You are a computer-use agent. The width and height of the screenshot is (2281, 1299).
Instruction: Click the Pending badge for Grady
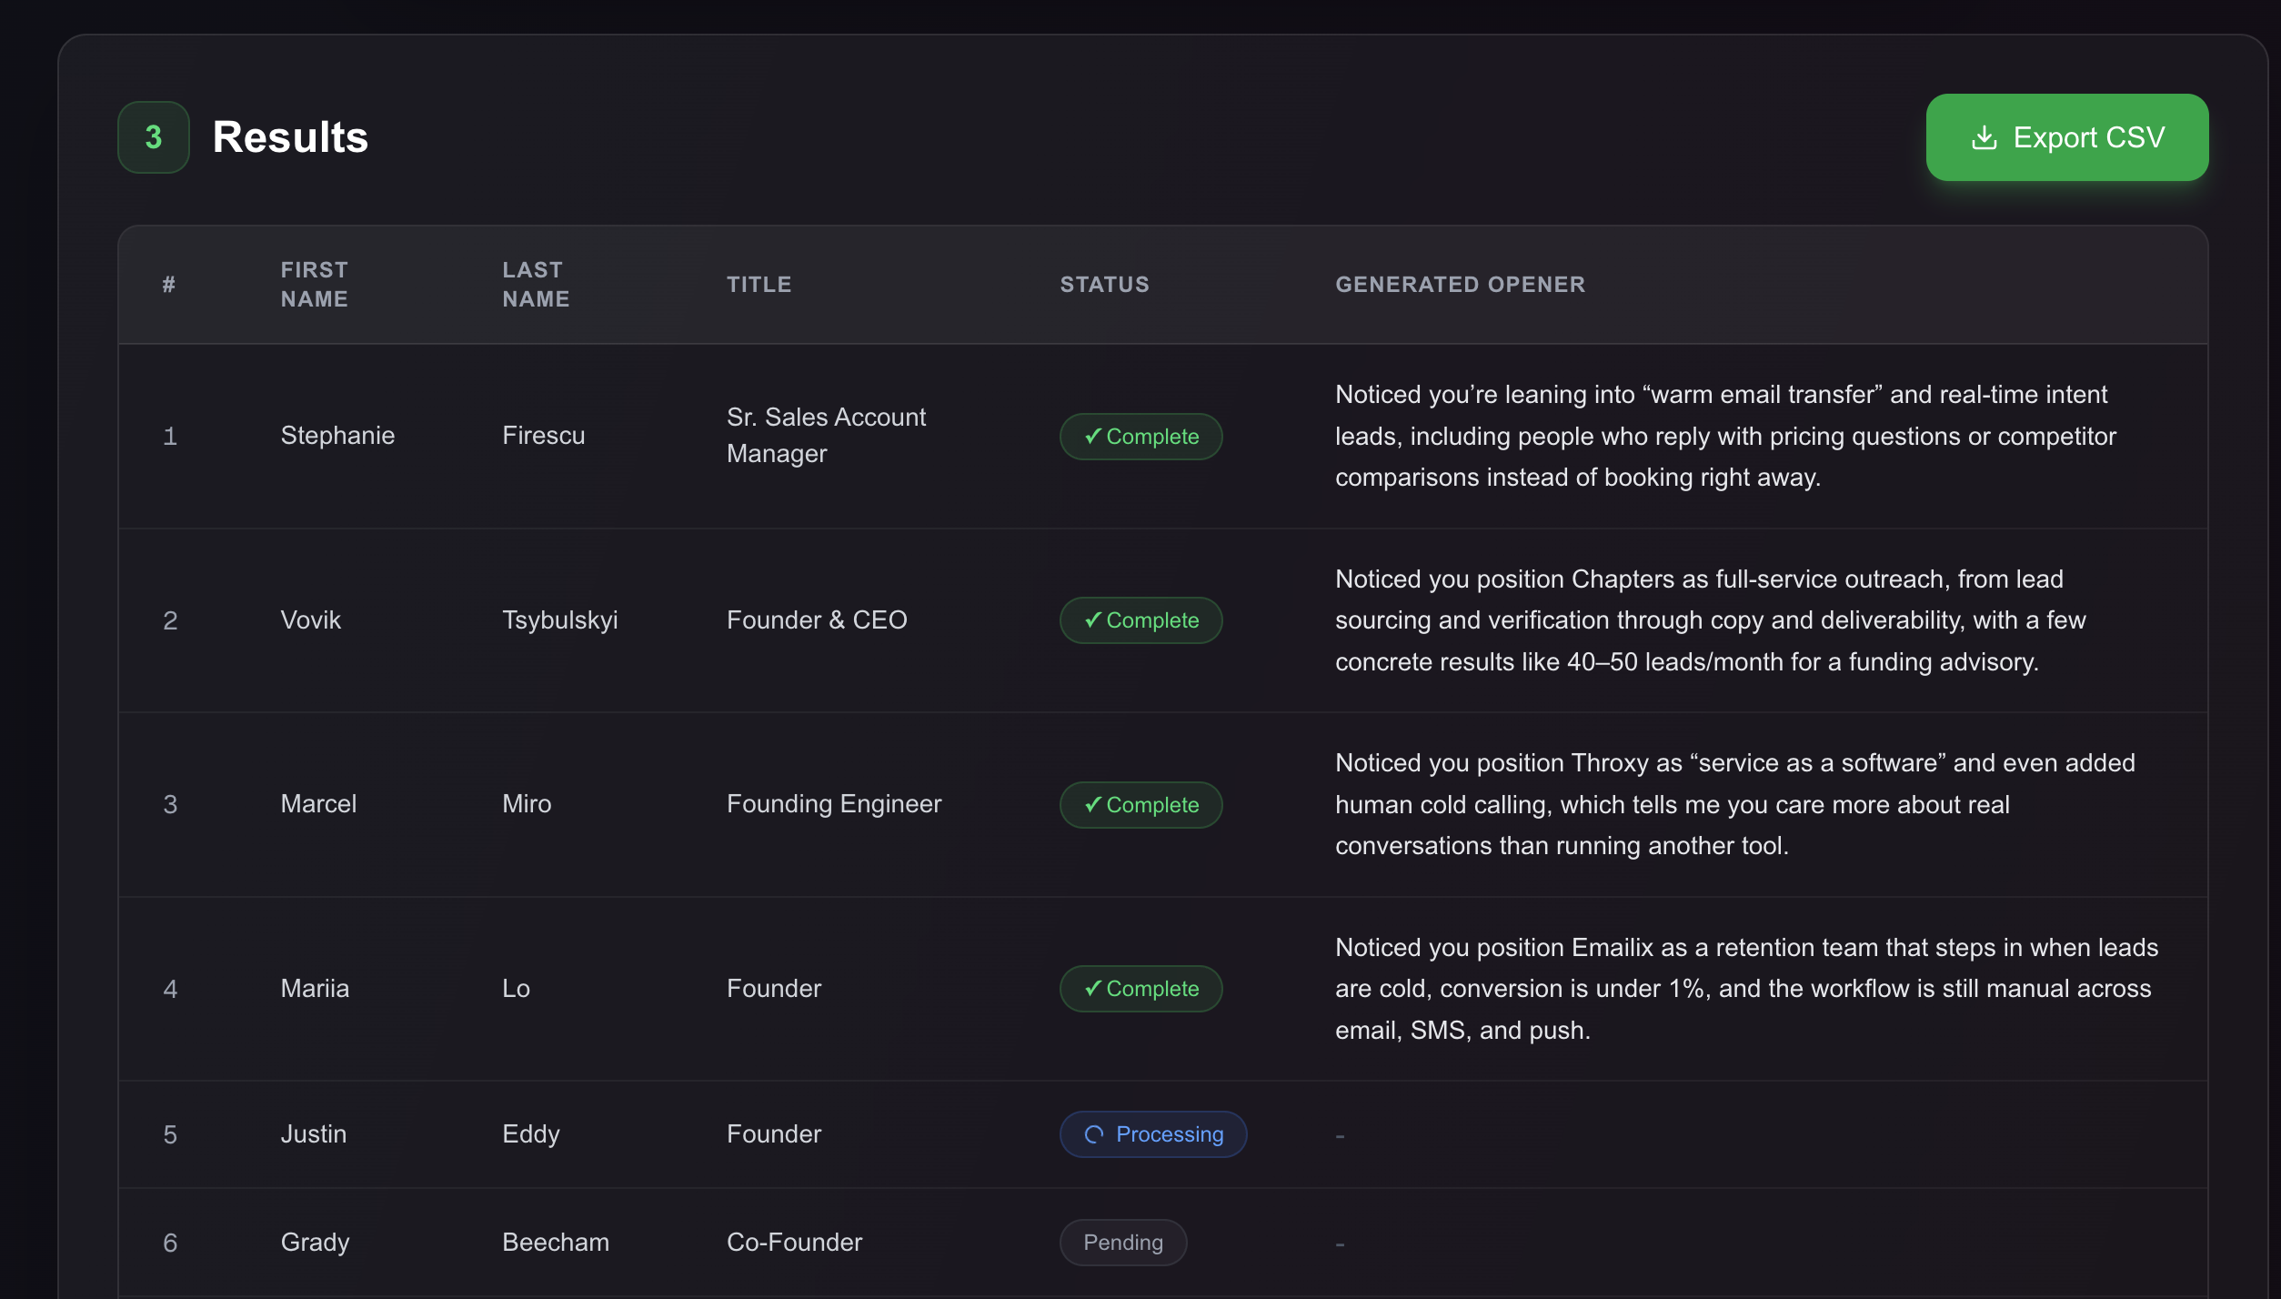point(1122,1243)
